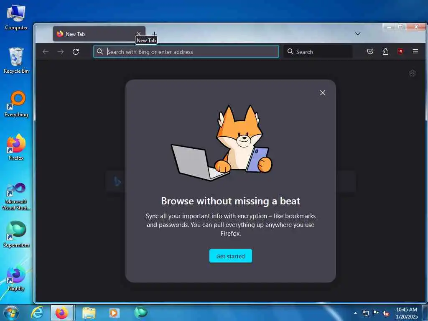The height and width of the screenshot is (321, 428).
Task: Select the Nightly desktop shortcut
Action: tap(16, 278)
